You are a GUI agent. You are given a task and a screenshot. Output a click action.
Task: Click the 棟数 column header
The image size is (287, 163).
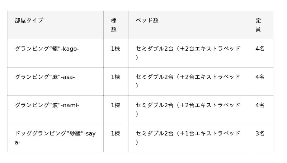pos(114,25)
